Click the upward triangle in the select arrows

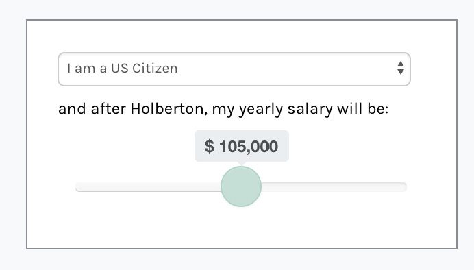point(401,64)
